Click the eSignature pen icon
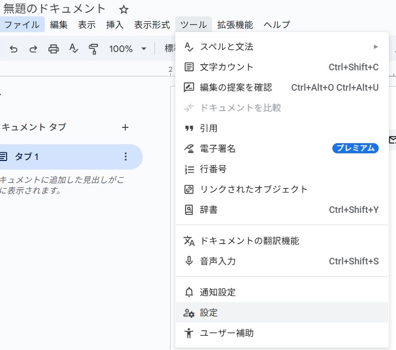The height and width of the screenshot is (350, 396). (189, 148)
